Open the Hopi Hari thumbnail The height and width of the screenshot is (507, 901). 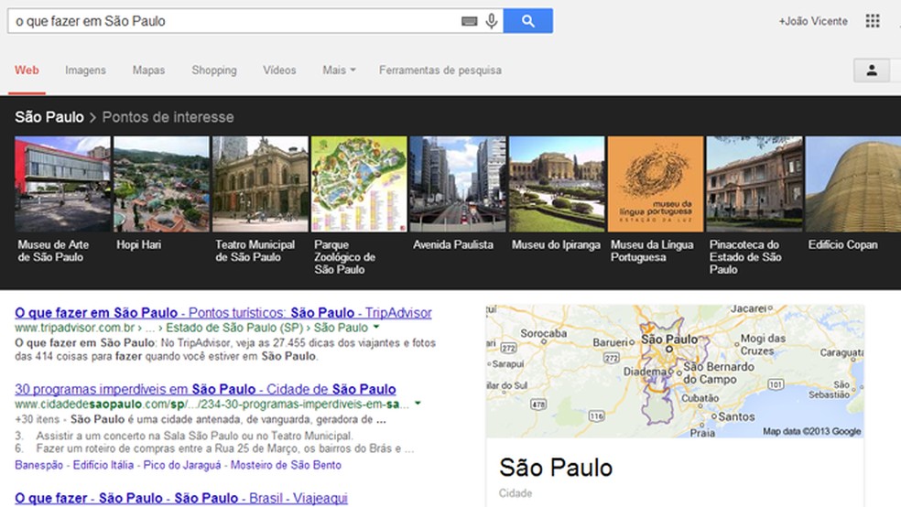click(x=161, y=184)
